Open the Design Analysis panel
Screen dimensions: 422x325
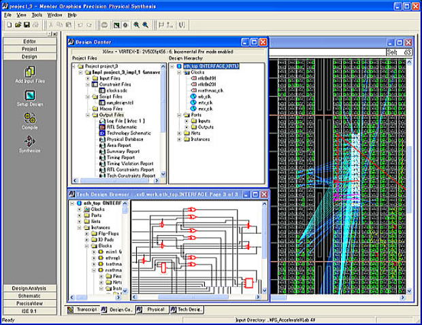[29, 288]
